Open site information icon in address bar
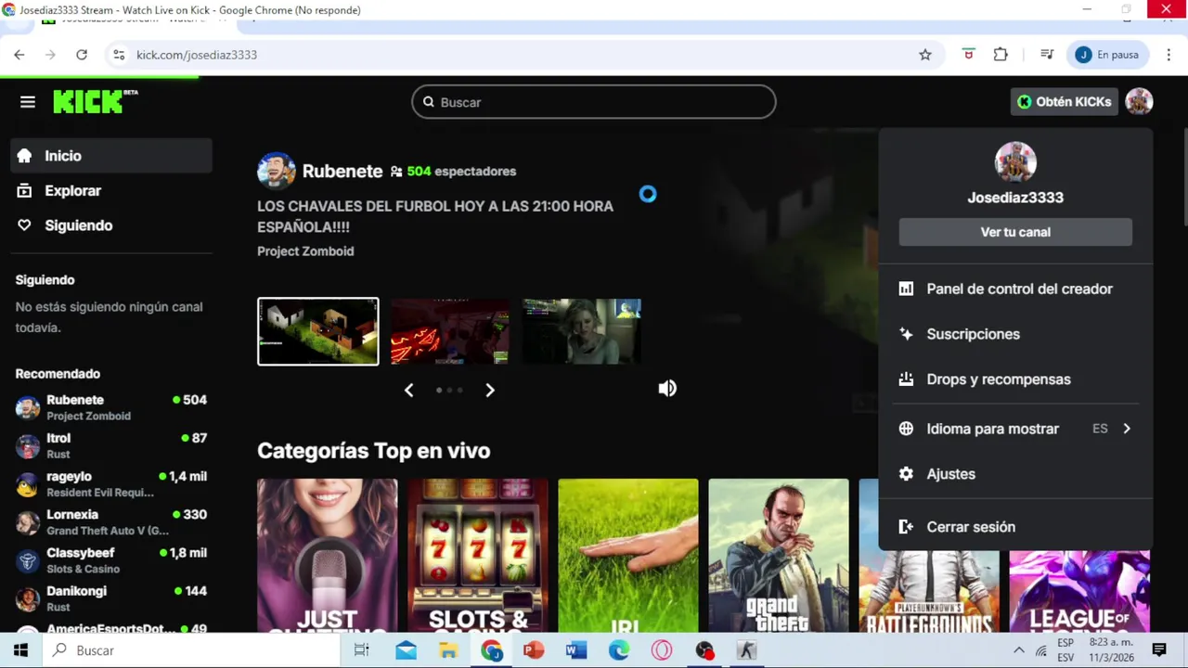Image resolution: width=1188 pixels, height=668 pixels. click(119, 55)
